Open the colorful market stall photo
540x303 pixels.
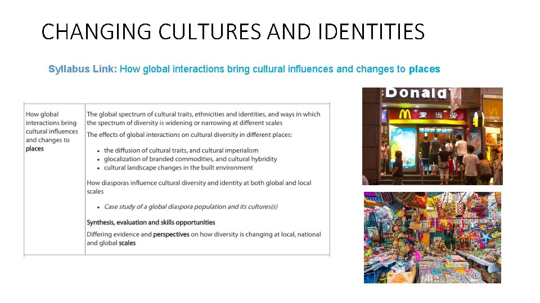pyautogui.click(x=432, y=237)
